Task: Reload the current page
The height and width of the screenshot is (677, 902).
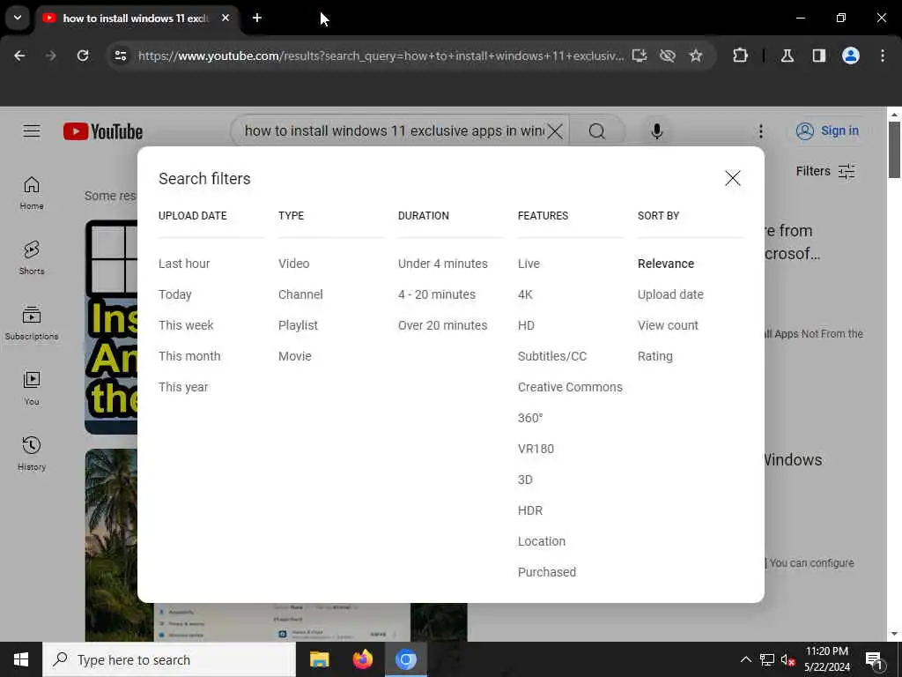Action: 83,56
